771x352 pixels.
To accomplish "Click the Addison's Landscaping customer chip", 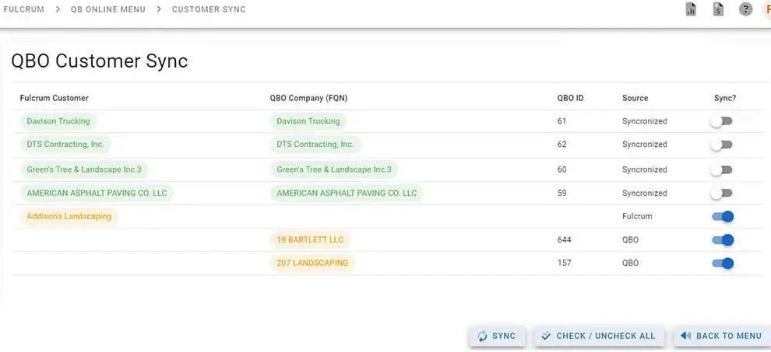I will [69, 216].
